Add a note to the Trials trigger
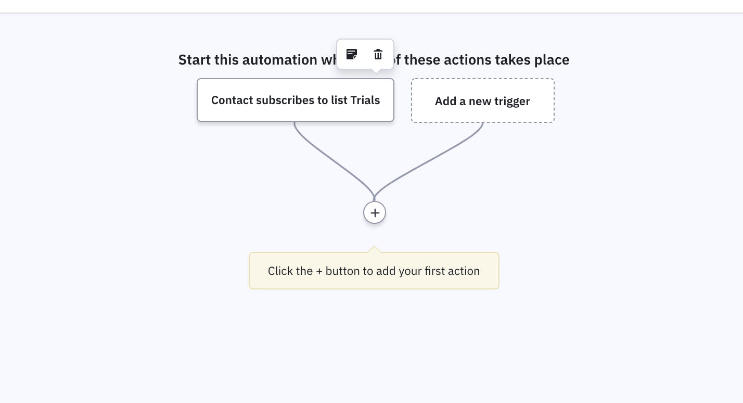Screen dimensions: 743x403 tap(352, 54)
